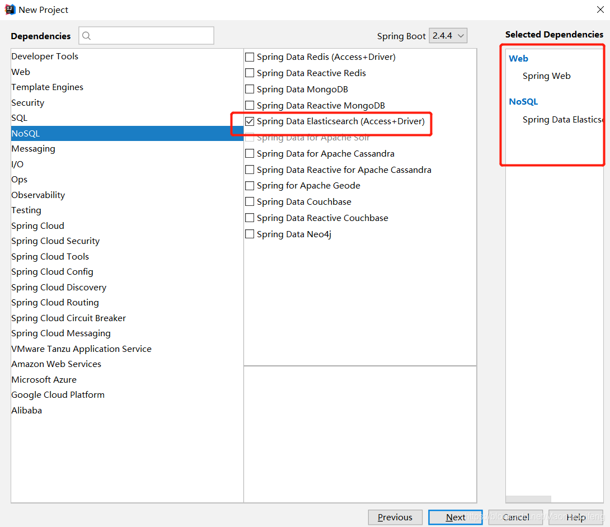Screen dimensions: 610x527
Task: Enable Spring Data MongoDB checkbox
Action: [x=250, y=90]
